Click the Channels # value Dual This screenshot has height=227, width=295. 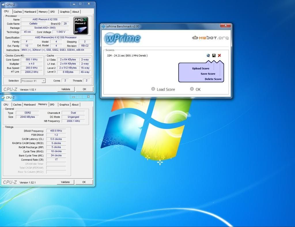pos(73,113)
